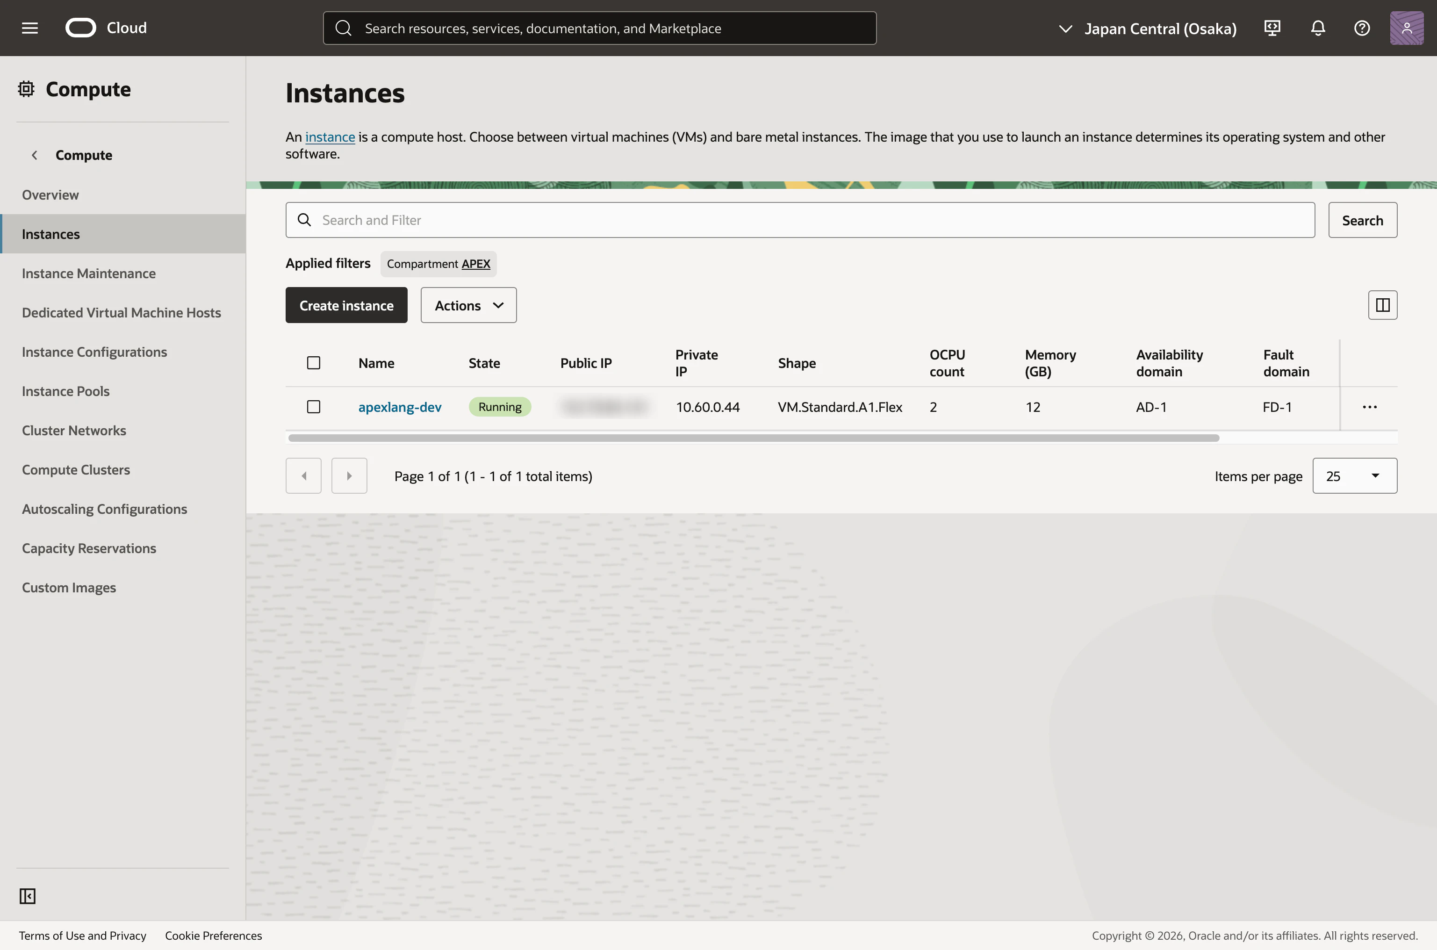The image size is (1437, 950).
Task: Click the Shape column header
Action: (x=797, y=363)
